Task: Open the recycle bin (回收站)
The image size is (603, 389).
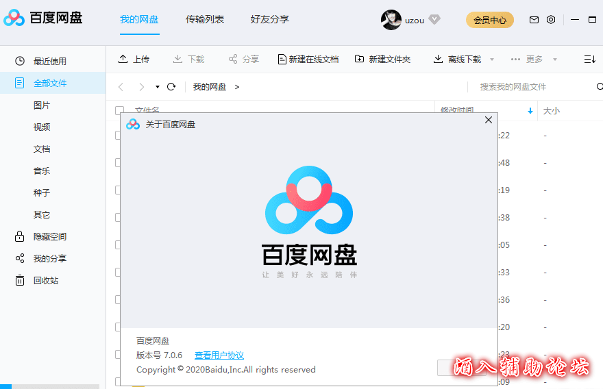Action: 45,280
